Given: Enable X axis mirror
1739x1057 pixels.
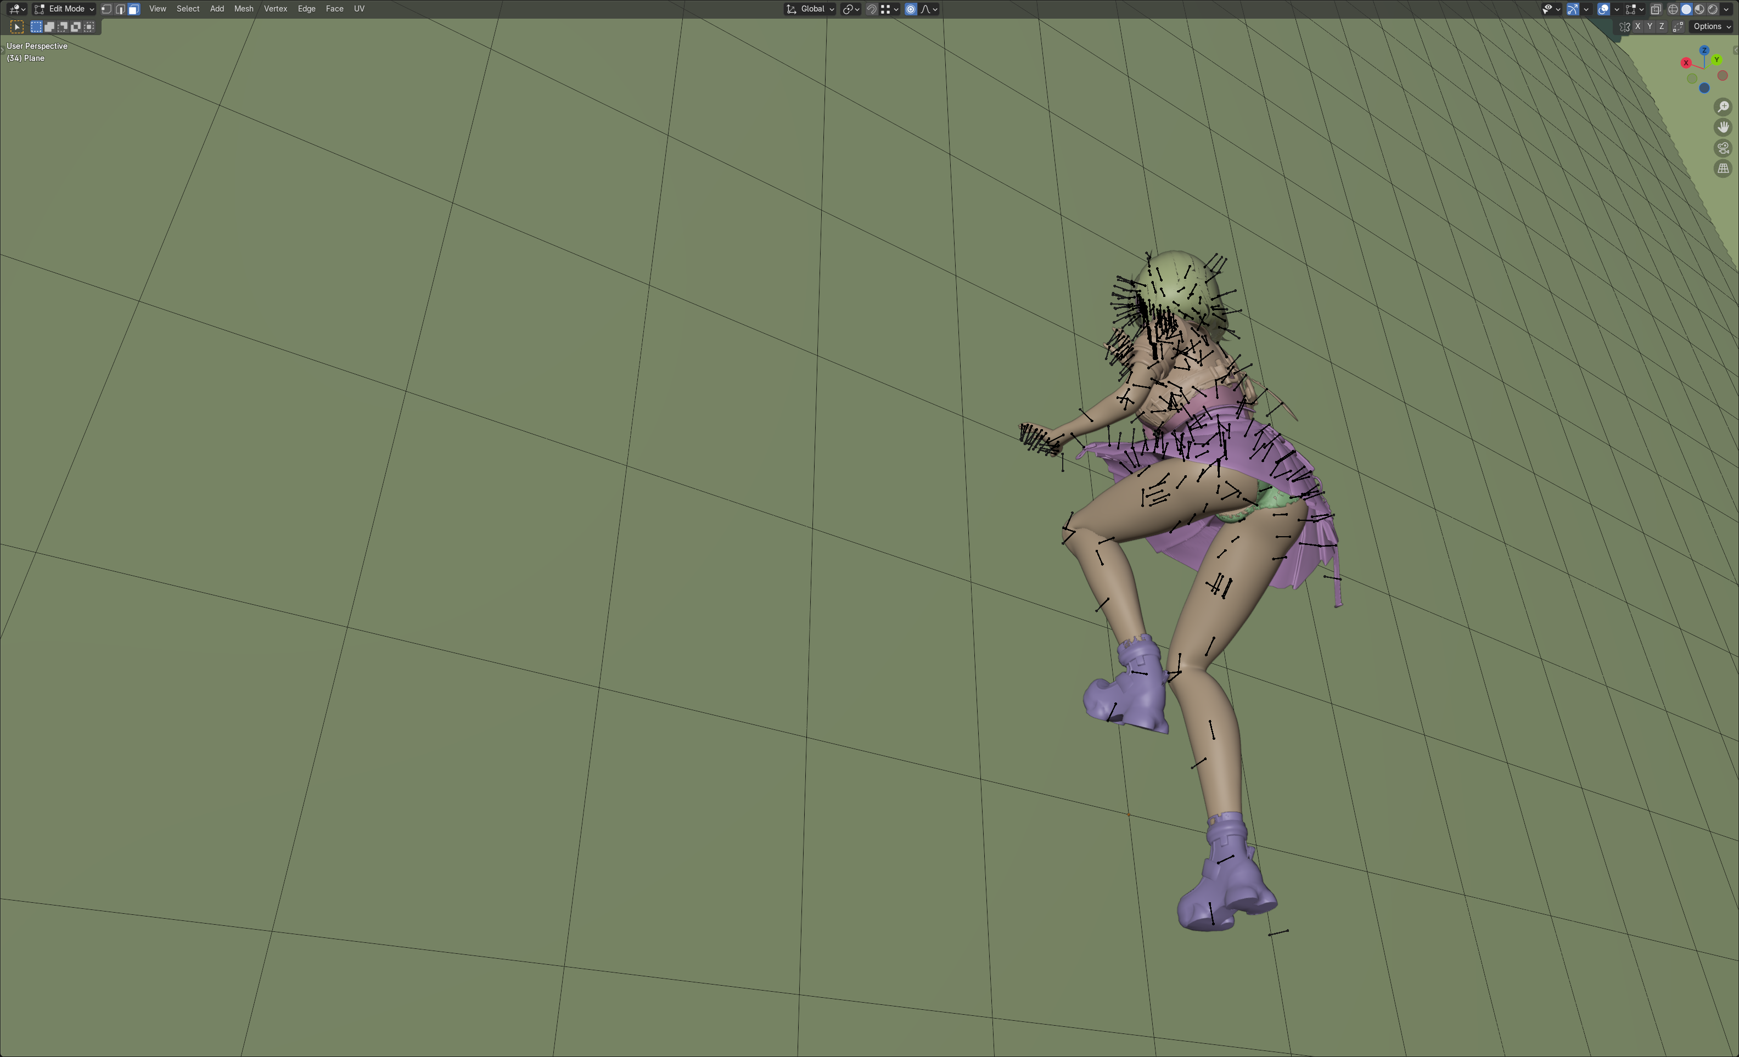Looking at the screenshot, I should click(1638, 27).
